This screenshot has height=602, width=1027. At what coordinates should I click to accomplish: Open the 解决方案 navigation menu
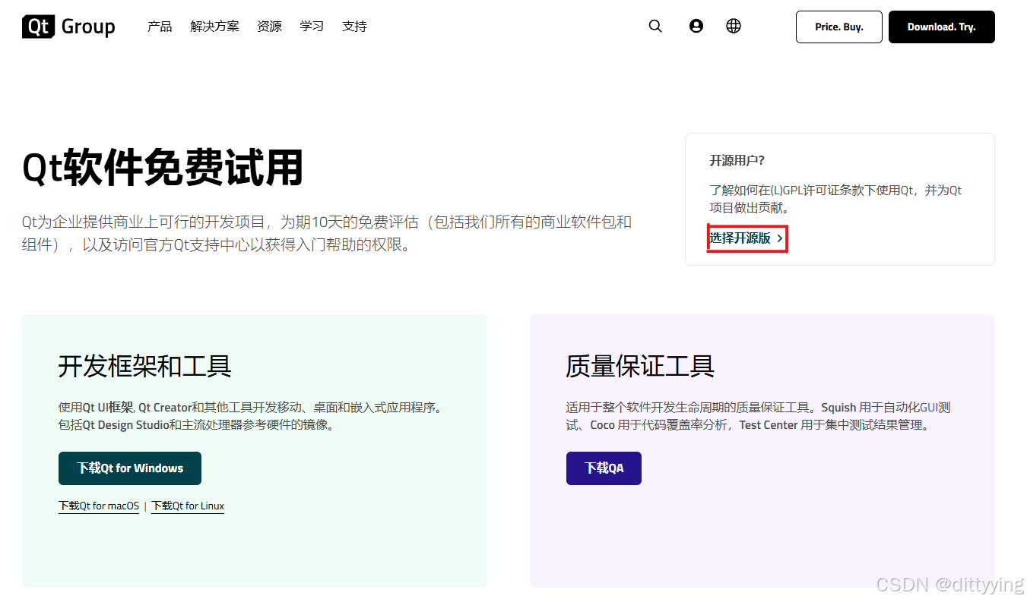click(214, 26)
